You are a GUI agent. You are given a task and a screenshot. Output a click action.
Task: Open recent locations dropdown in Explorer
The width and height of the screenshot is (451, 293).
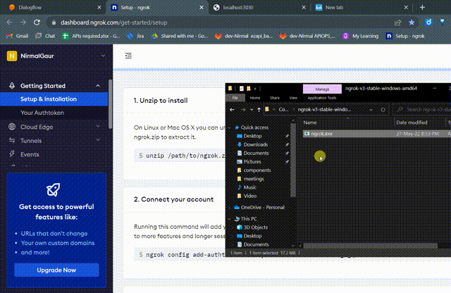pyautogui.click(x=252, y=110)
